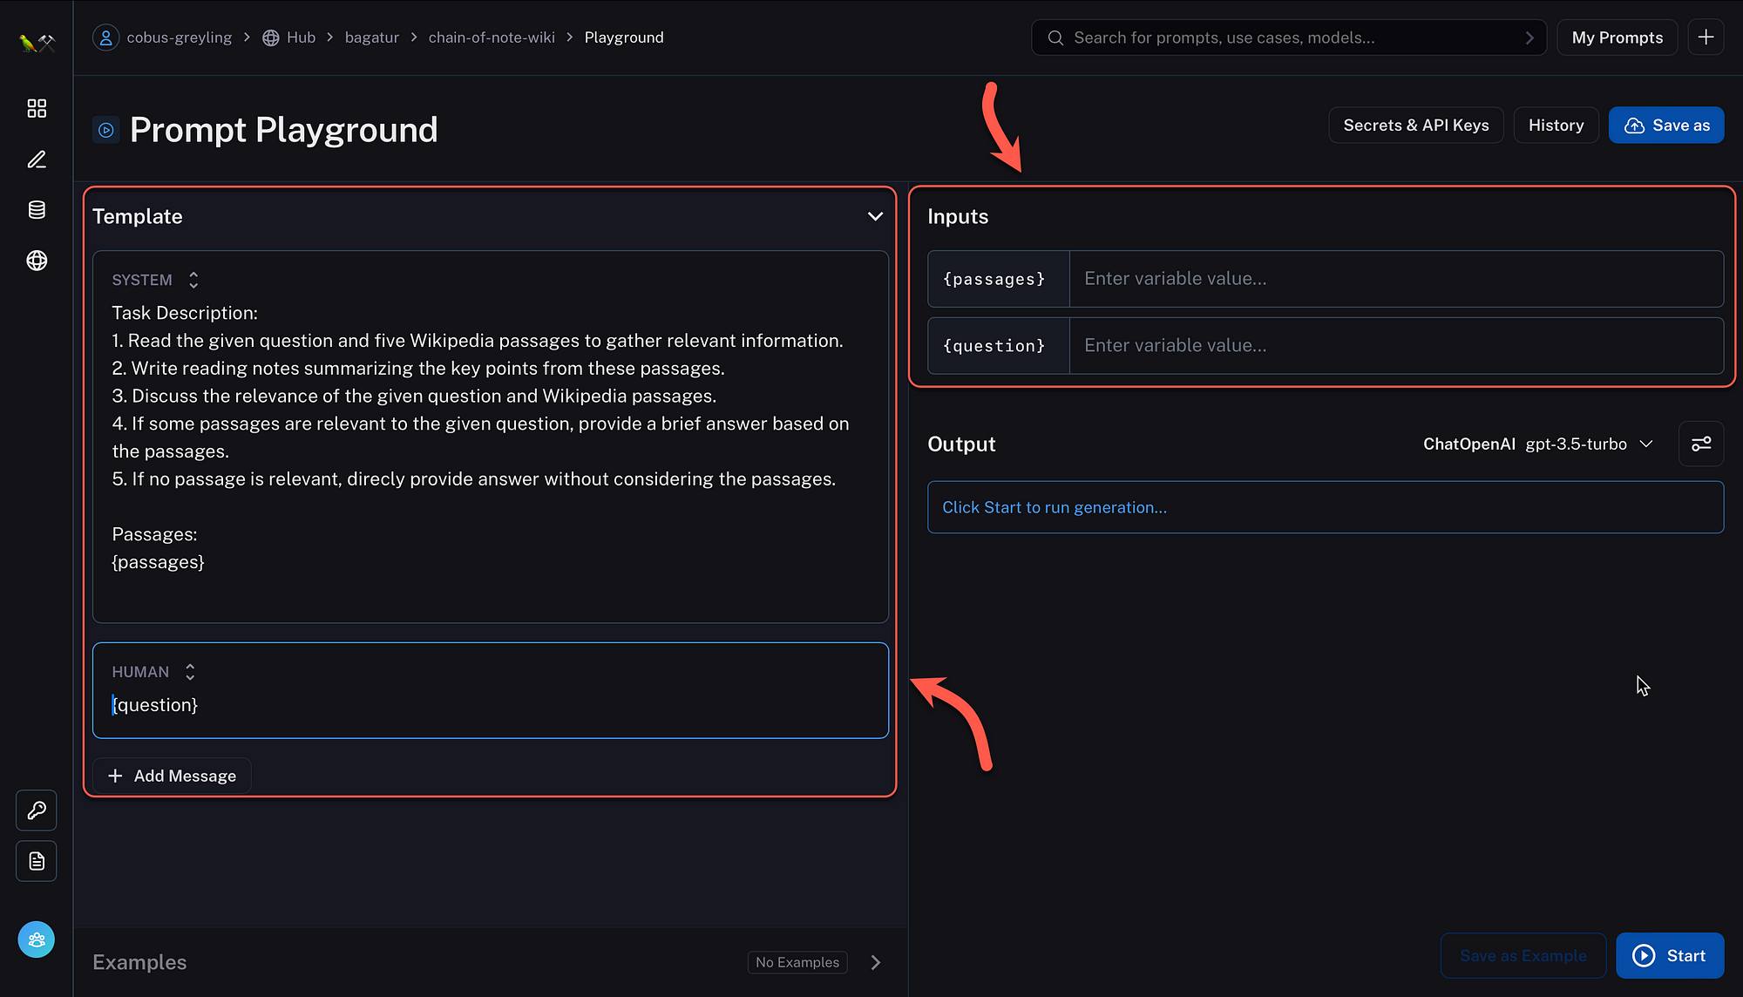Open Secrets & API Keys
This screenshot has height=997, width=1743.
(x=1415, y=125)
